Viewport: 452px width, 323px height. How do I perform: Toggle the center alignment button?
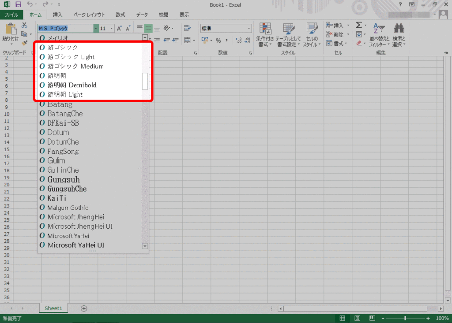tap(148, 28)
